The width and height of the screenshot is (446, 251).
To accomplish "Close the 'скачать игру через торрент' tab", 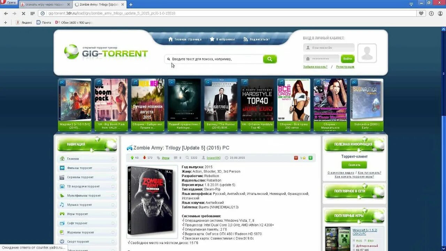I will click(x=68, y=5).
